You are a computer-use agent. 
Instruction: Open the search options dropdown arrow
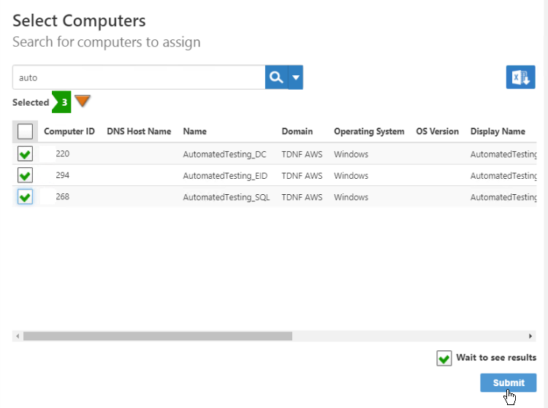point(296,77)
